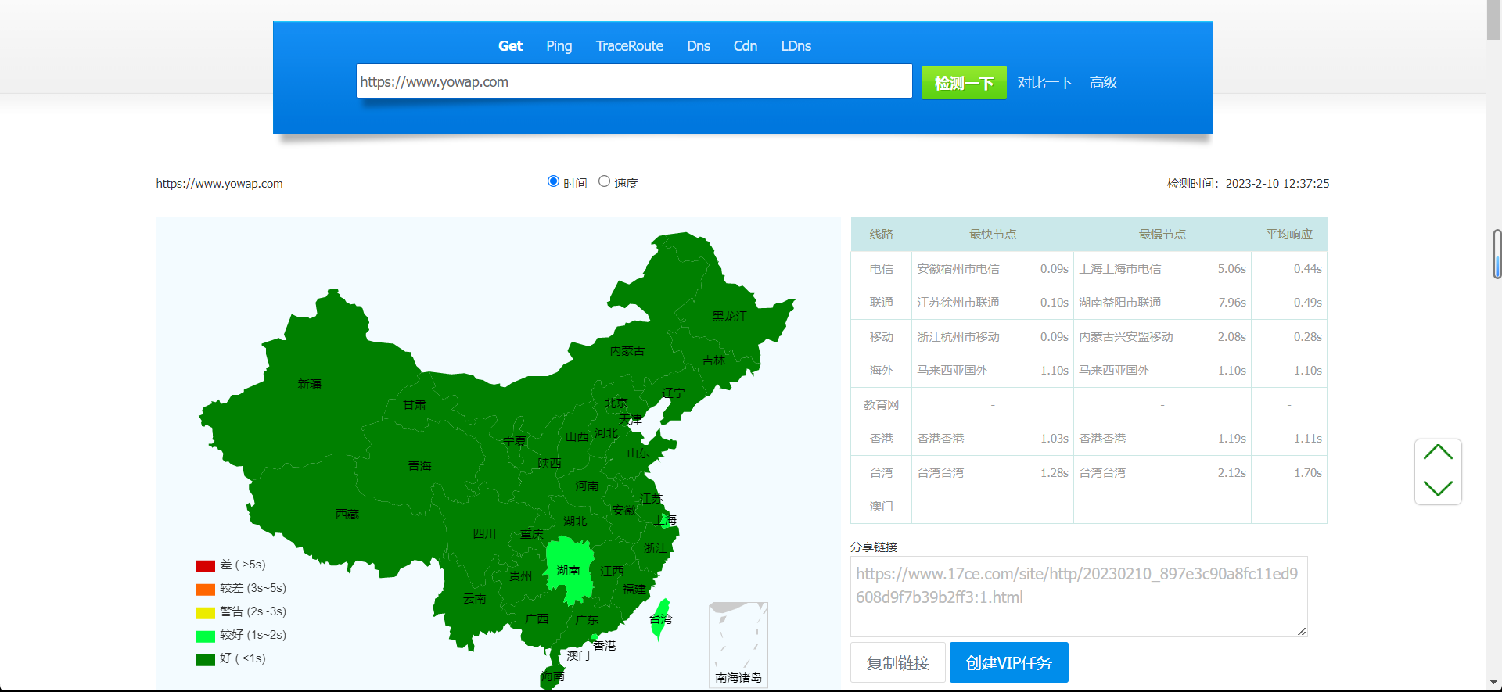The width and height of the screenshot is (1502, 692).
Task: Select the 时间 radio button
Action: [553, 181]
